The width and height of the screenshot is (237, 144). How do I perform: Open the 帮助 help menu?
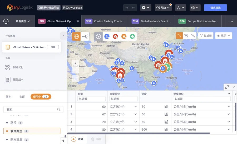[163, 8]
